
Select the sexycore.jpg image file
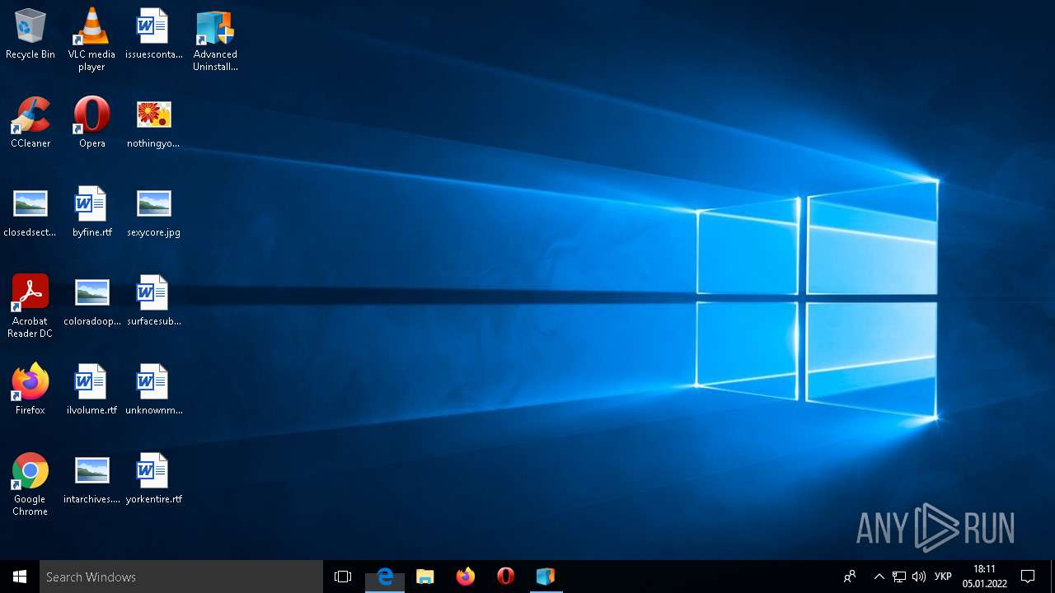(154, 212)
